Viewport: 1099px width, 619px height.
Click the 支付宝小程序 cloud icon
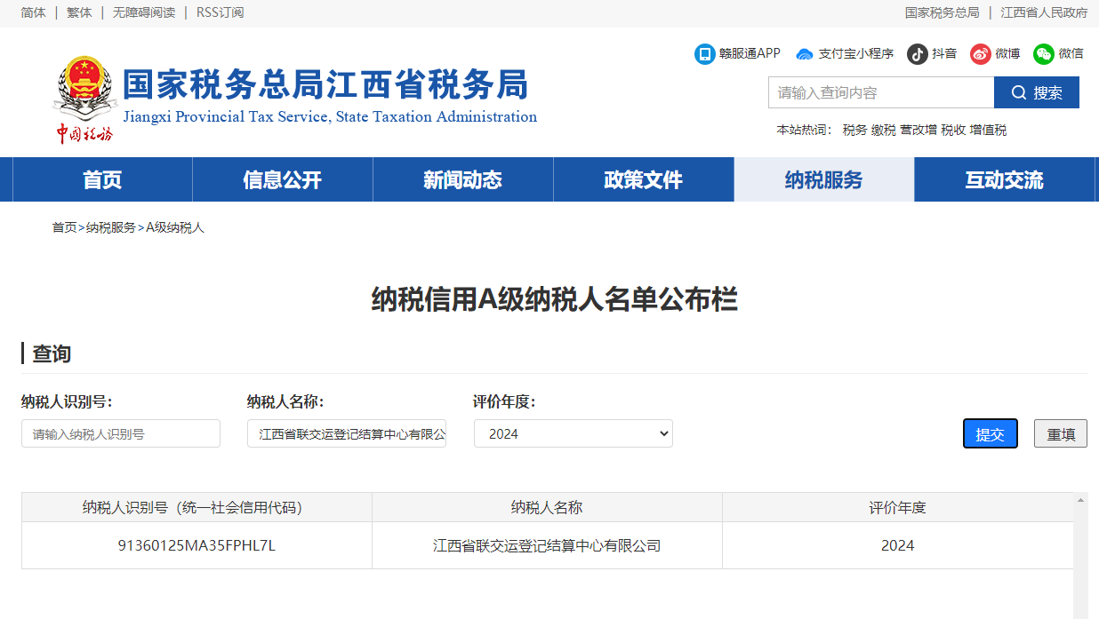[805, 54]
